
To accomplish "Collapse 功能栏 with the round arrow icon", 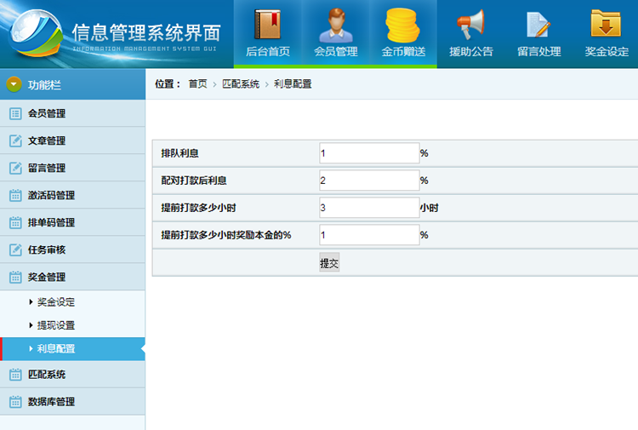I will (x=14, y=84).
